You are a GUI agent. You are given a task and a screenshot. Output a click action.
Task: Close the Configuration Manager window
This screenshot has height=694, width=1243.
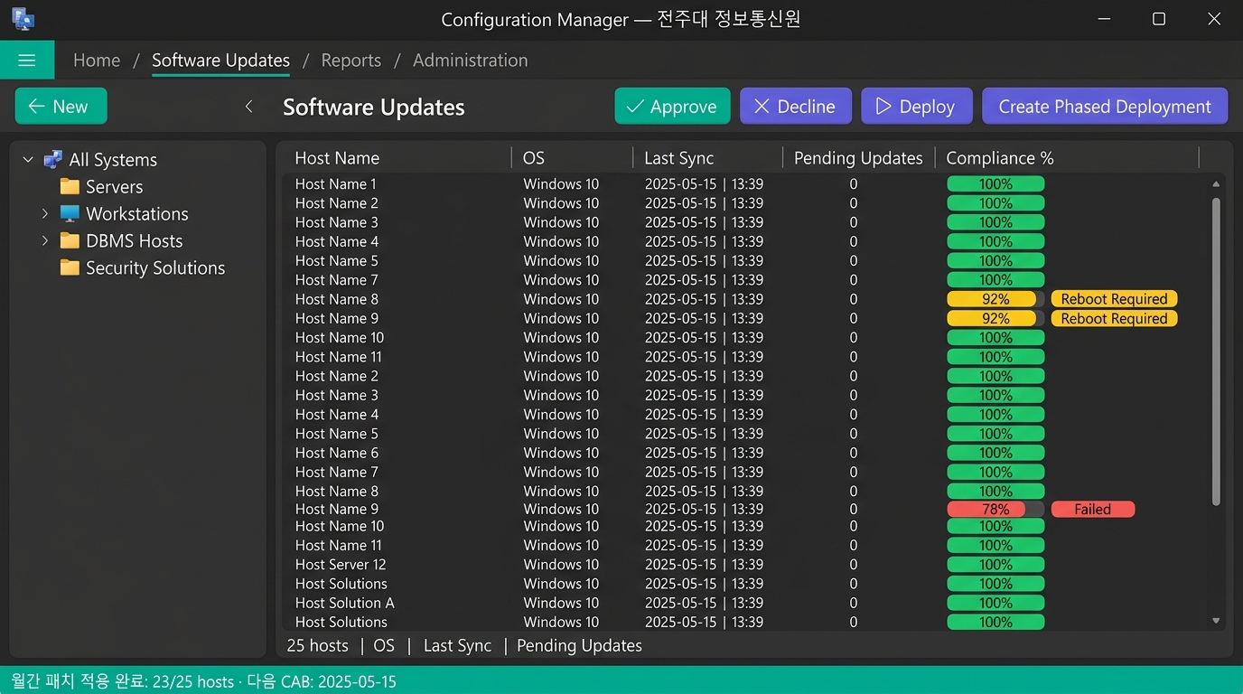[x=1214, y=19]
